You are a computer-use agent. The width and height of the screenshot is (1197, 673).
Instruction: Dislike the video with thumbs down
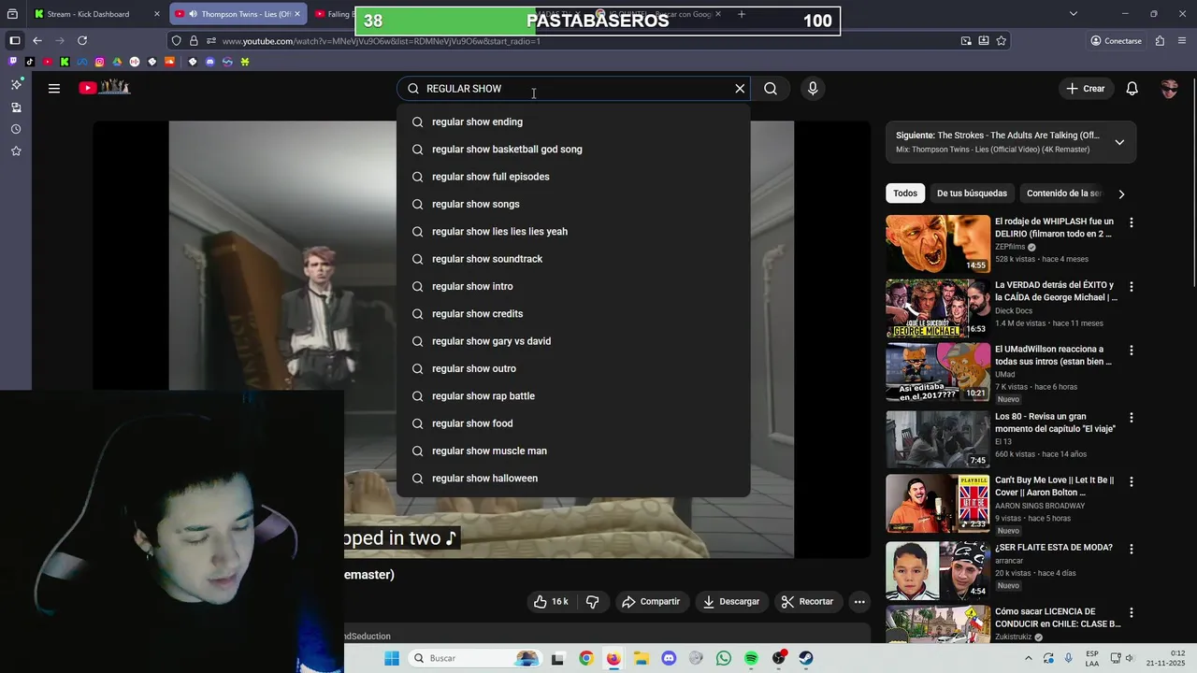[x=593, y=601]
